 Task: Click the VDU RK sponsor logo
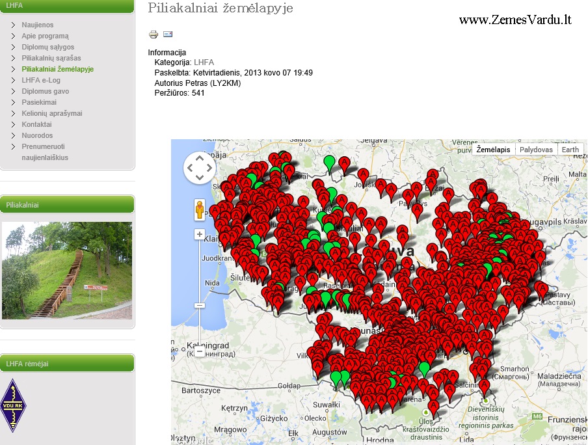(13, 405)
